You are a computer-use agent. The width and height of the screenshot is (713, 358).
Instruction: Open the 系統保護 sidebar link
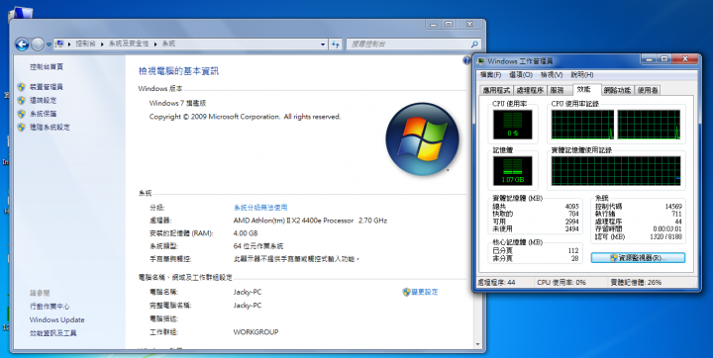point(44,114)
